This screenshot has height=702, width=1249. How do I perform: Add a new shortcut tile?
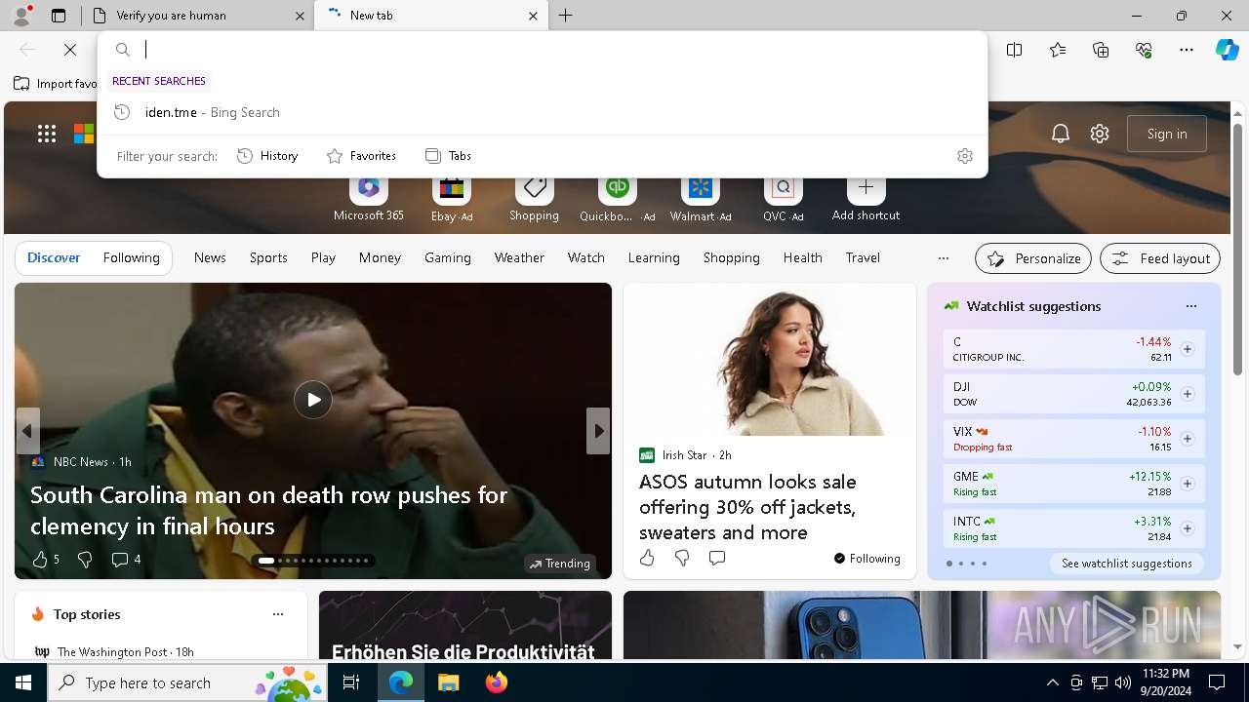click(x=866, y=199)
